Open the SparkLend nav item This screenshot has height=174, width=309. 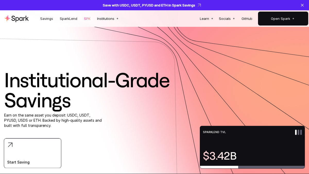(x=68, y=19)
